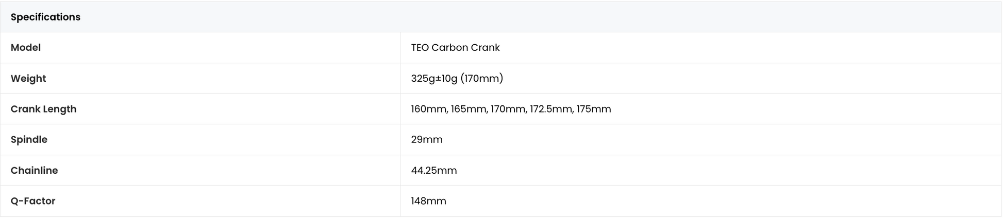Select the Model row label
1003x220 pixels.
click(x=26, y=47)
